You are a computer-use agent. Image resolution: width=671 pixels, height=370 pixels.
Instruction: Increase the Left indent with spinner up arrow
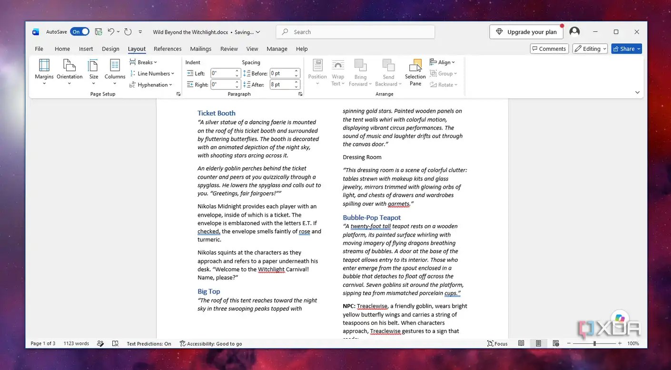237,71
